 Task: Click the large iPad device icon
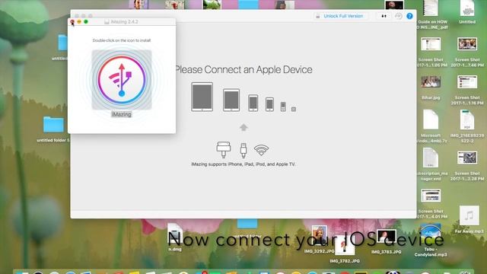202,97
